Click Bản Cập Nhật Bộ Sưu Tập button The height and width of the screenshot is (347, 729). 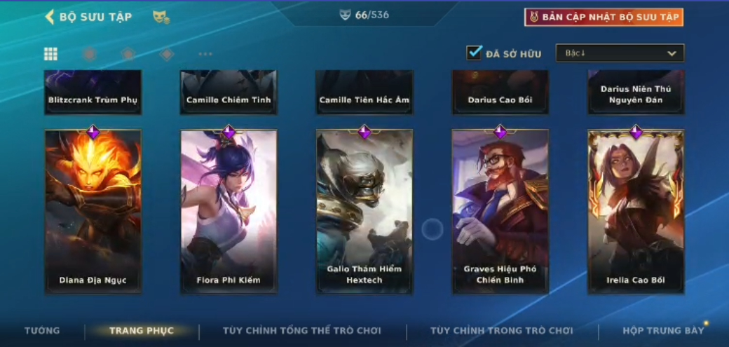point(604,18)
